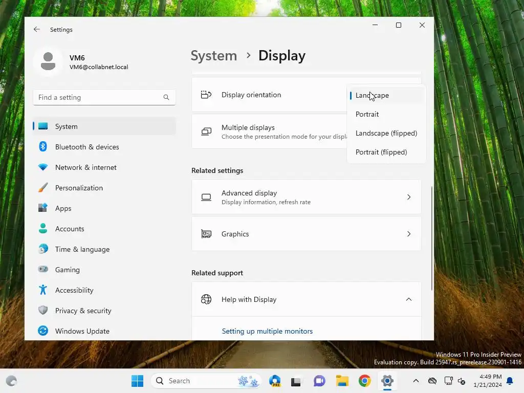Click the Network wifi icon in sidebar
The width and height of the screenshot is (524, 393).
(x=43, y=167)
